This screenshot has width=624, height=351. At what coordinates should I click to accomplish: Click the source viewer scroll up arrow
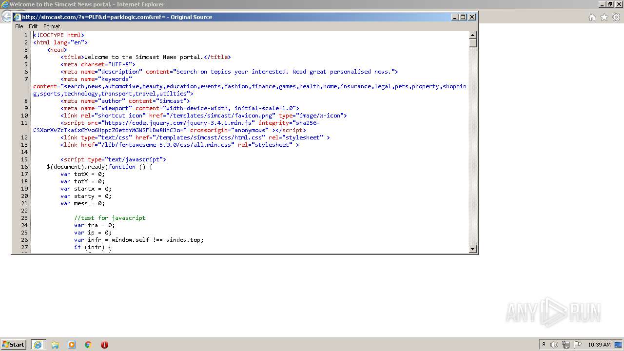(x=472, y=35)
